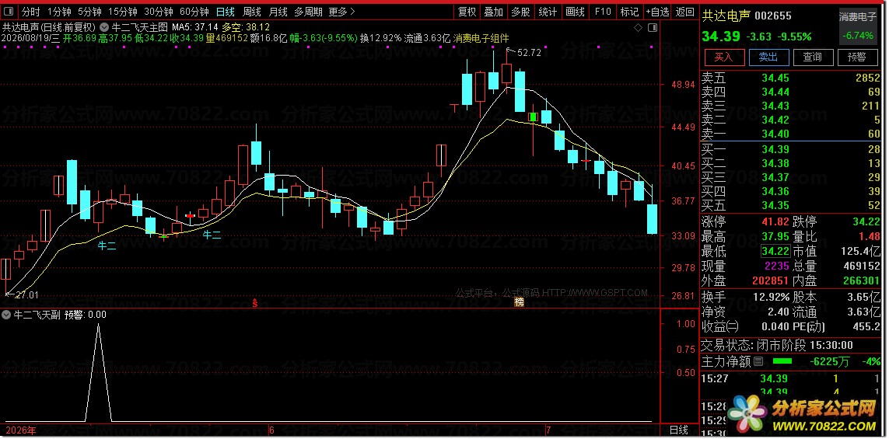Click the 榜 marker on the timeline
Screen dimensions: 889x439
[518, 302]
